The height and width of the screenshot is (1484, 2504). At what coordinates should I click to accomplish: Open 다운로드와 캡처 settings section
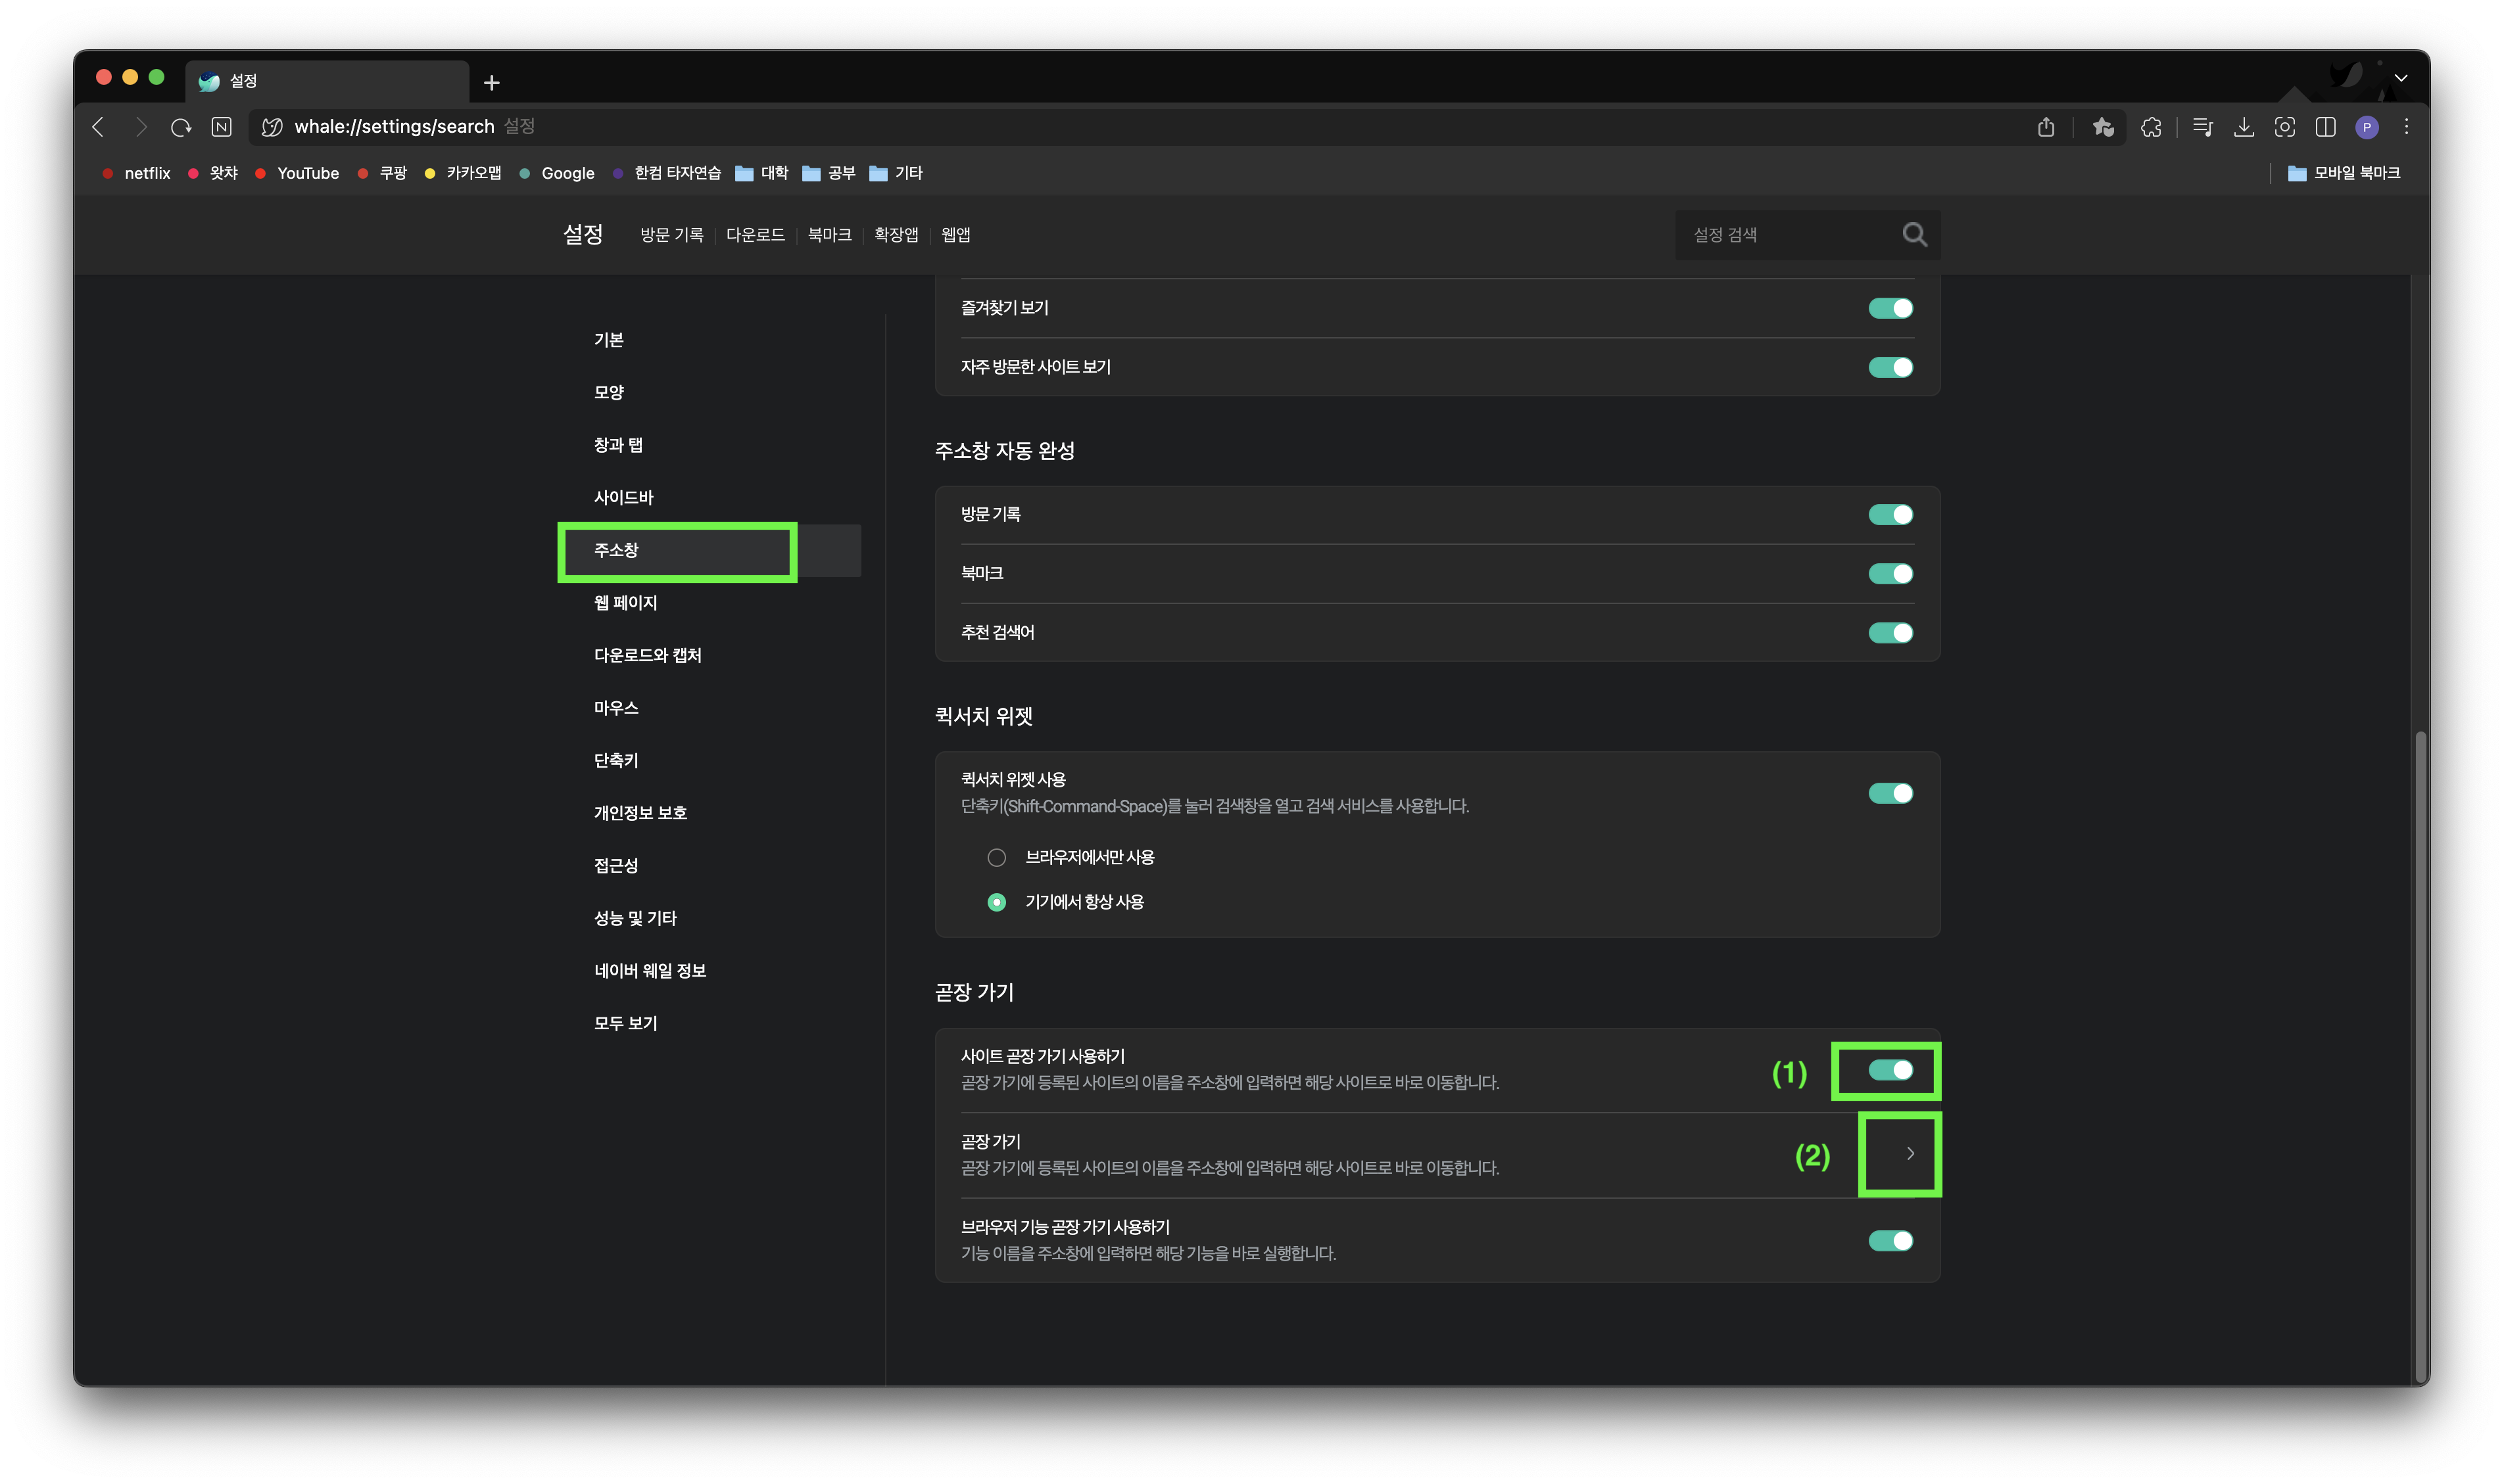click(x=647, y=655)
